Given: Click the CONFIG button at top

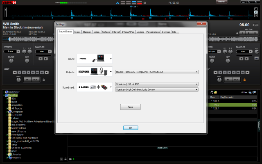Looking at the screenshot, I should point(221,2).
